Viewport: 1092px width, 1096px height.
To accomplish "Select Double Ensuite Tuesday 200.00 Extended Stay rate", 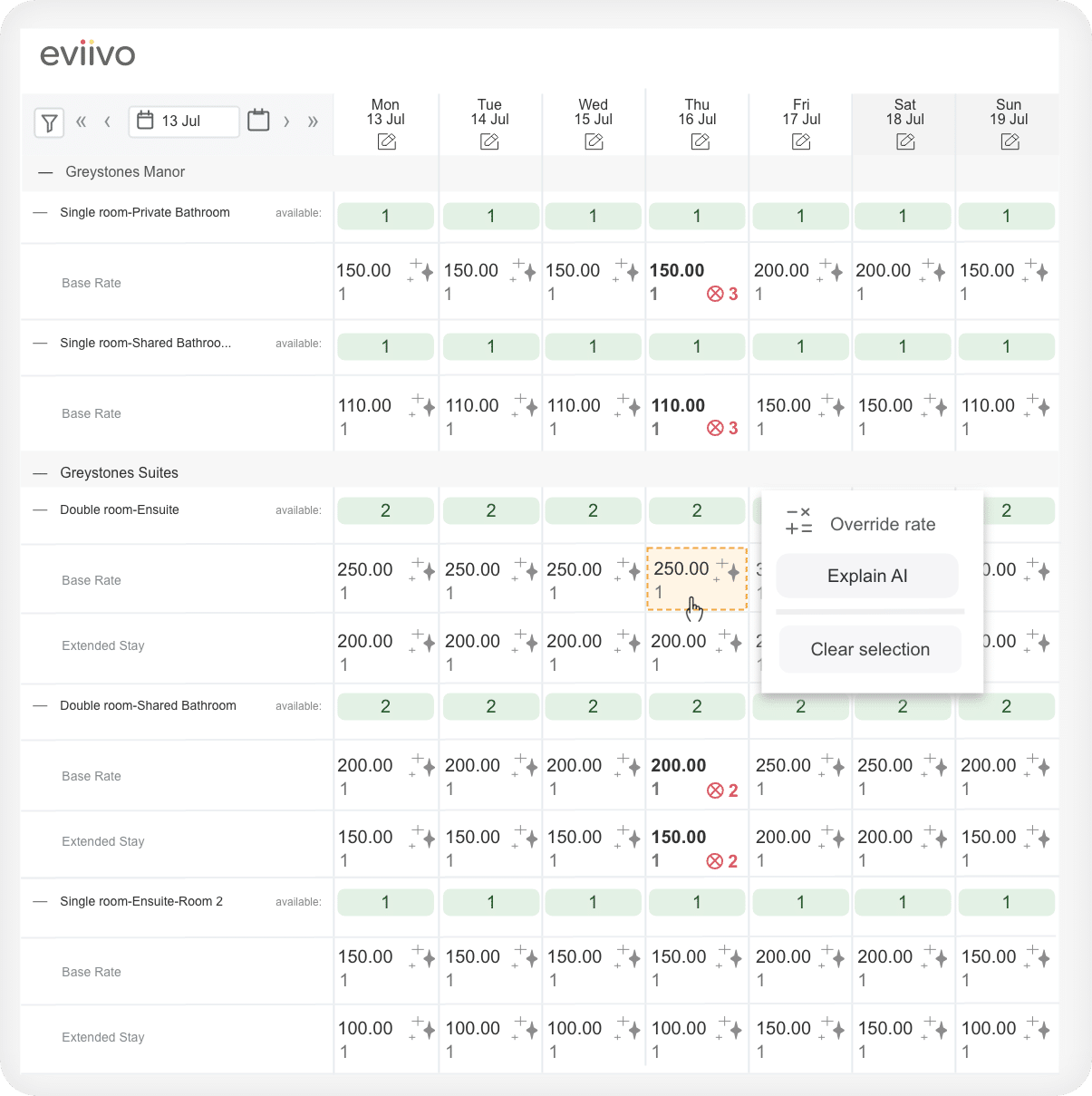I will point(472,641).
